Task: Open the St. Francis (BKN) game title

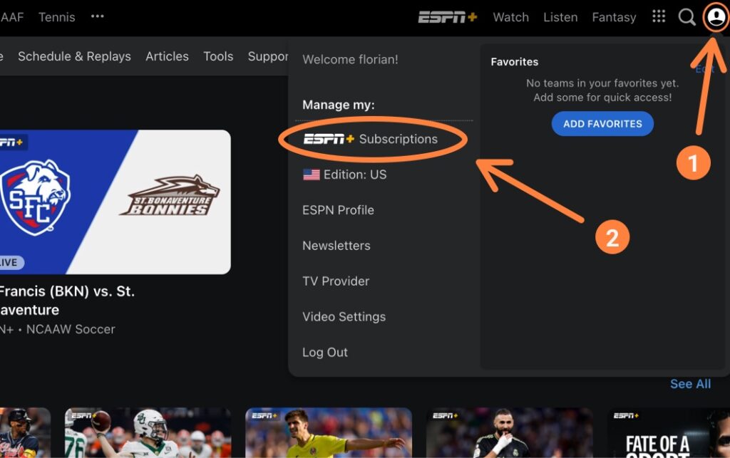Action: coord(67,301)
